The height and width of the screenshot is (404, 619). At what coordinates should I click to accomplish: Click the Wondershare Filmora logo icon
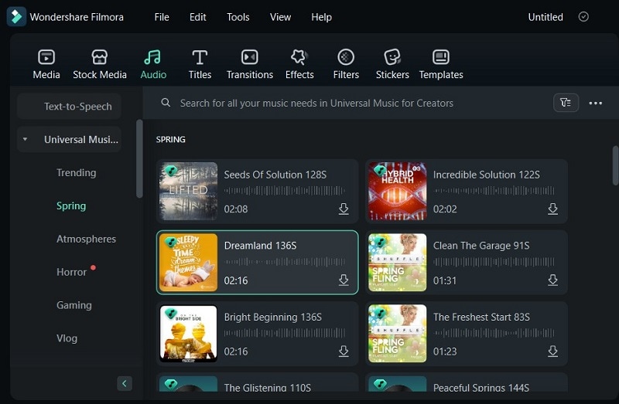16,16
